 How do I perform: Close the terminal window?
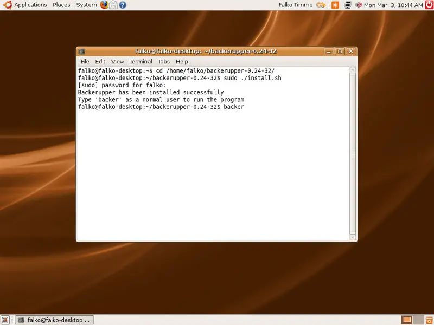coord(350,51)
